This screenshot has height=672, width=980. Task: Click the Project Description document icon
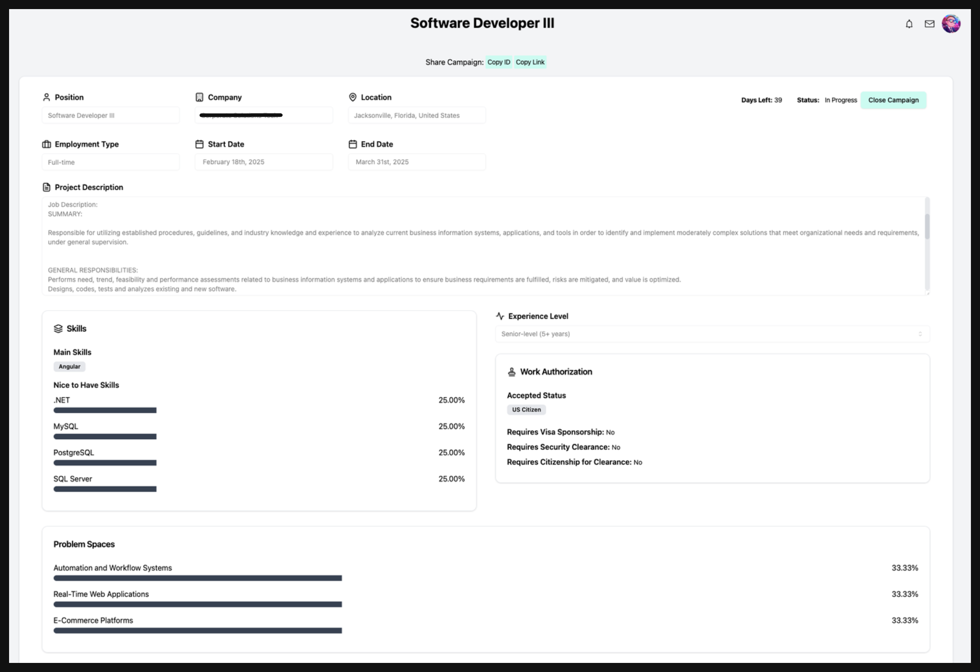(46, 187)
